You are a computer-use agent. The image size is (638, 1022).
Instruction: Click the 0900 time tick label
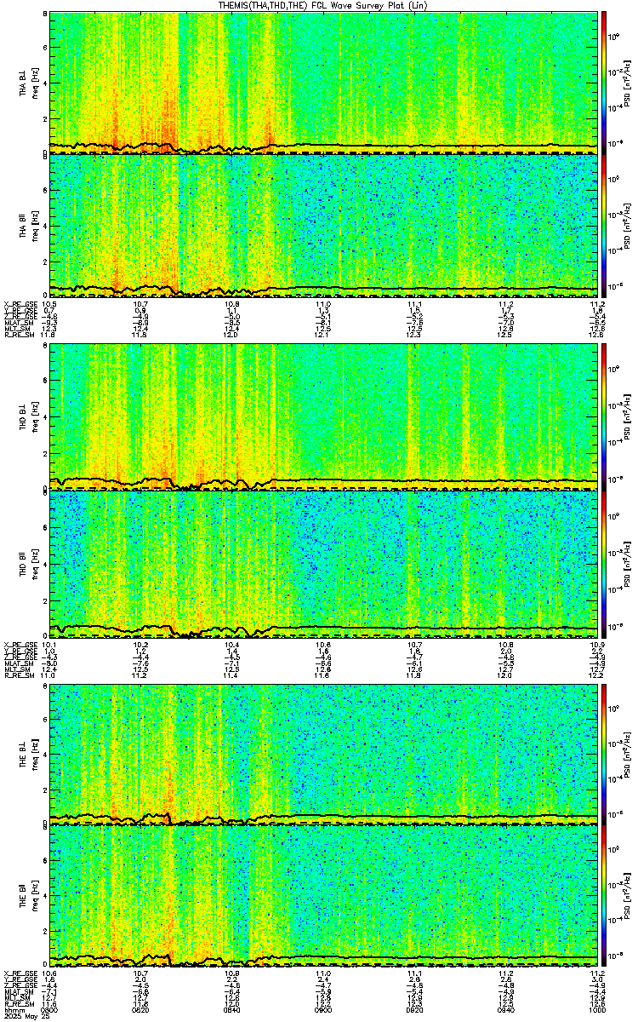(x=323, y=1009)
